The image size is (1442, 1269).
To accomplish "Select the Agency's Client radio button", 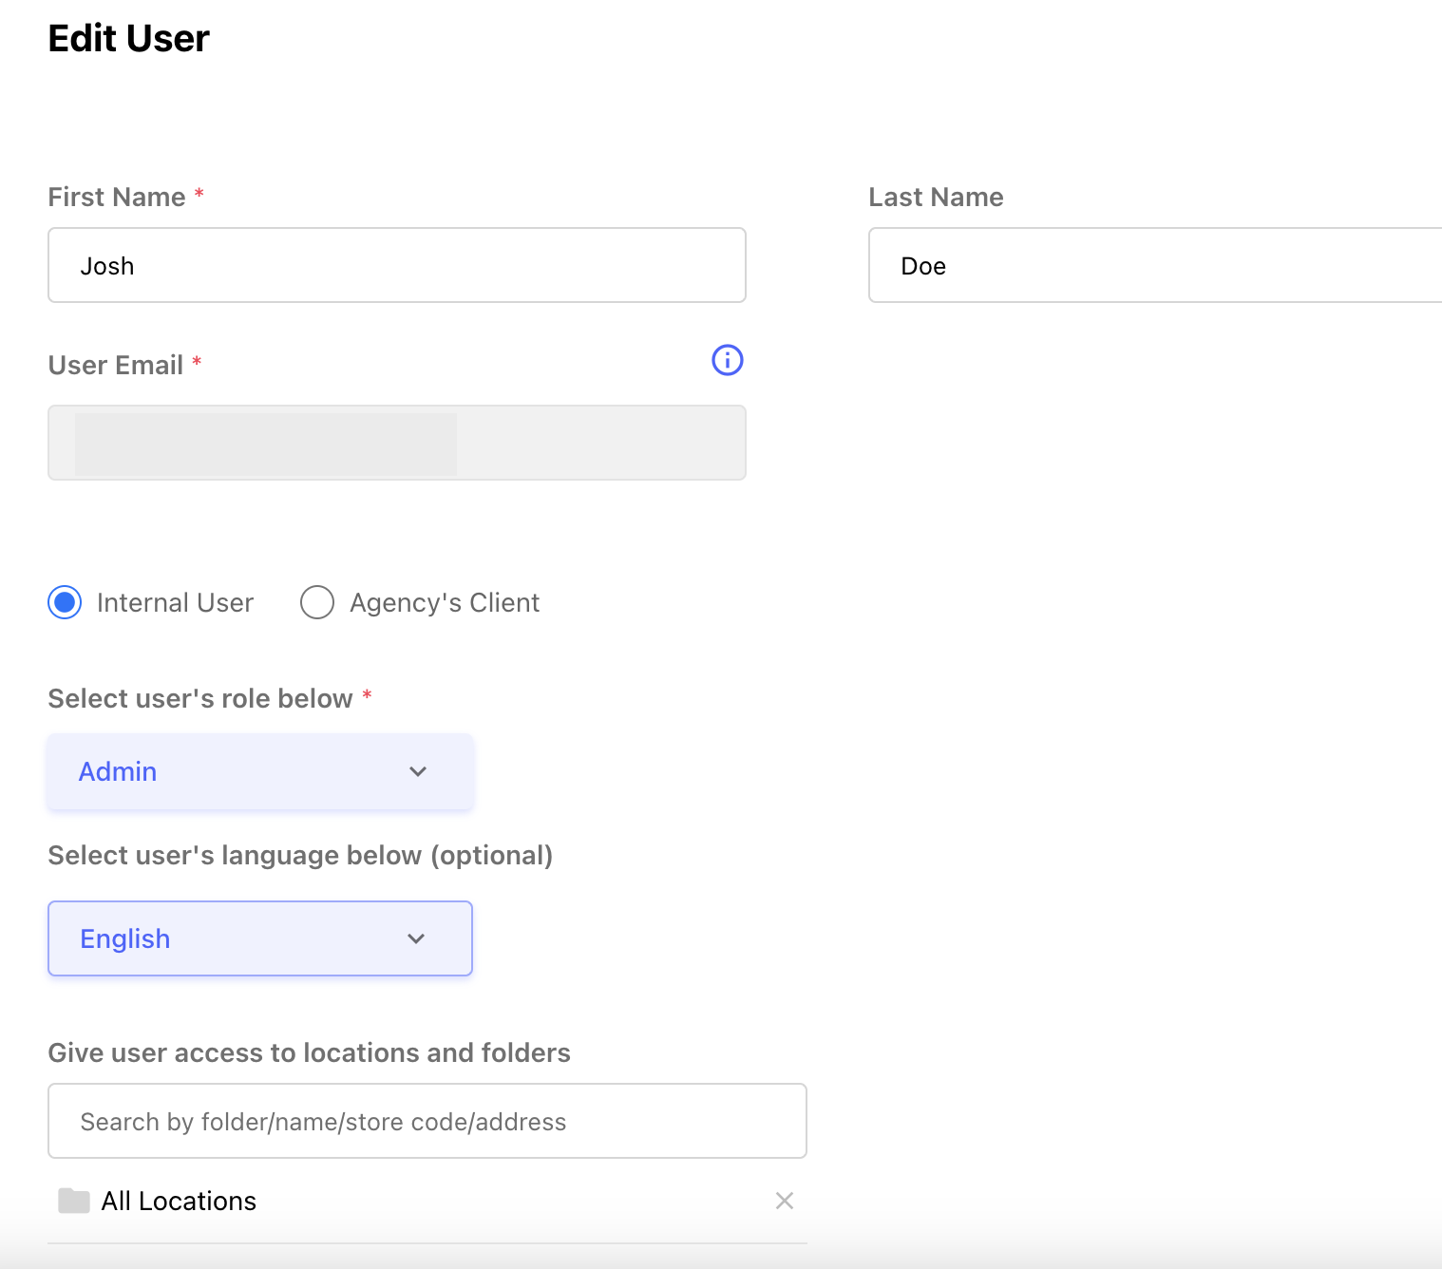I will point(317,602).
